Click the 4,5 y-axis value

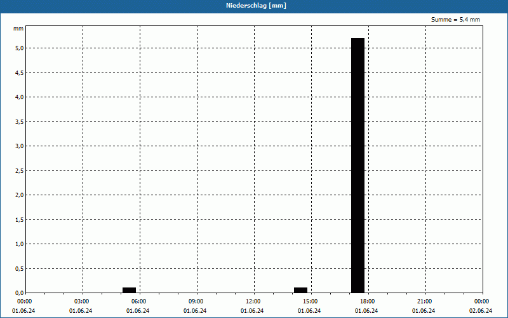[20, 73]
